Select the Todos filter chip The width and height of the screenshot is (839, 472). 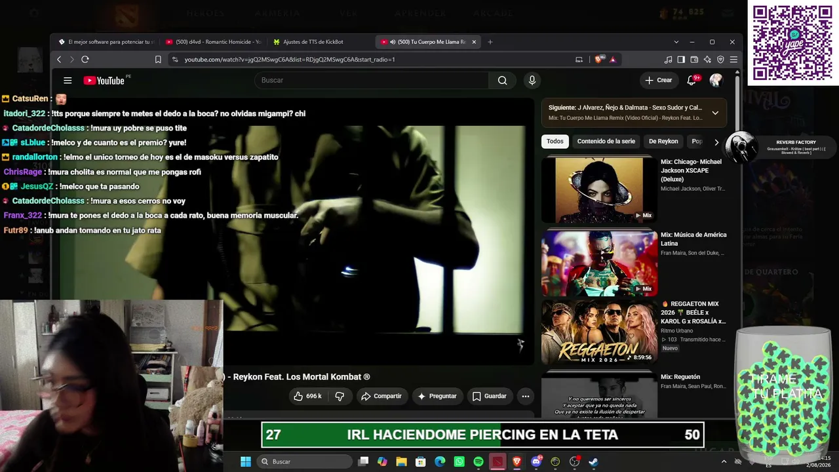pos(555,142)
